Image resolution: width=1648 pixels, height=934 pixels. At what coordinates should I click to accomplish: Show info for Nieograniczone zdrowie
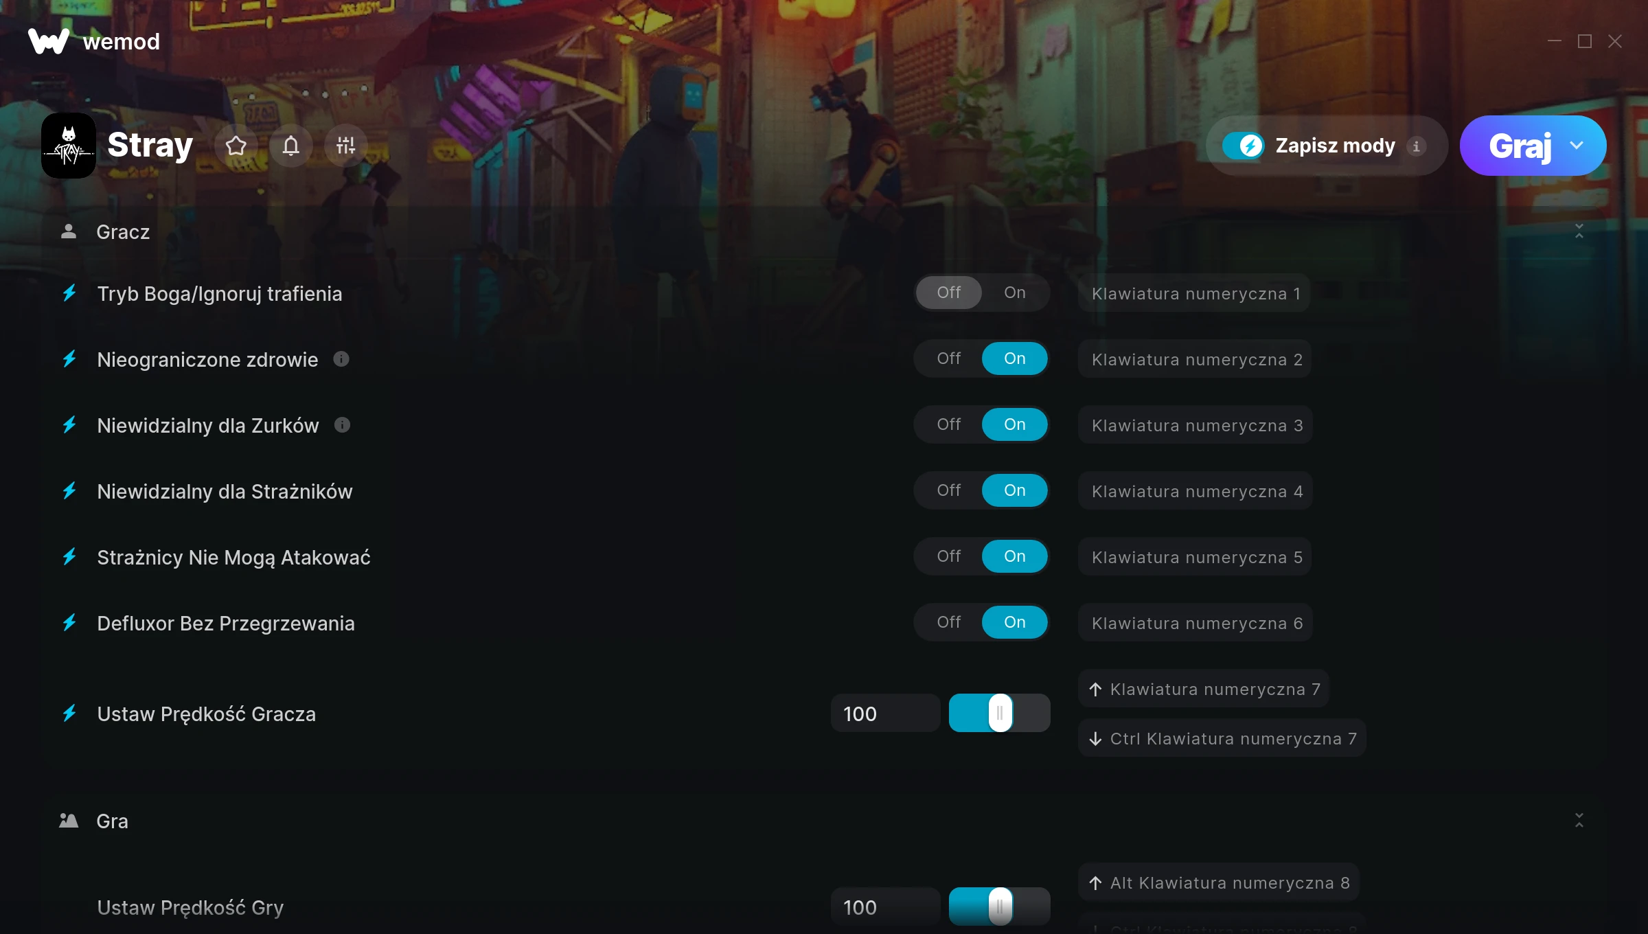[341, 359]
